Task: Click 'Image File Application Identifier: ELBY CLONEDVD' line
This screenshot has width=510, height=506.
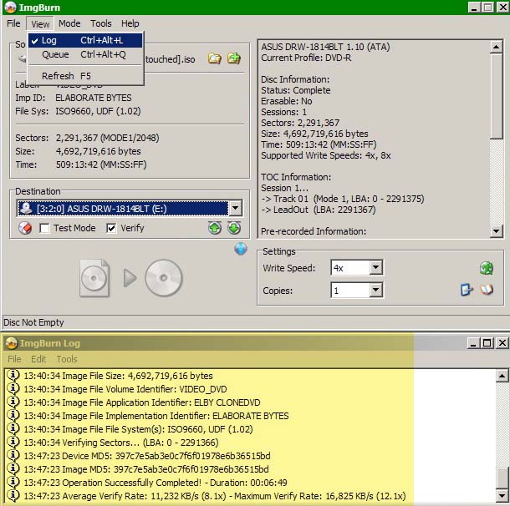Action: tap(142, 402)
